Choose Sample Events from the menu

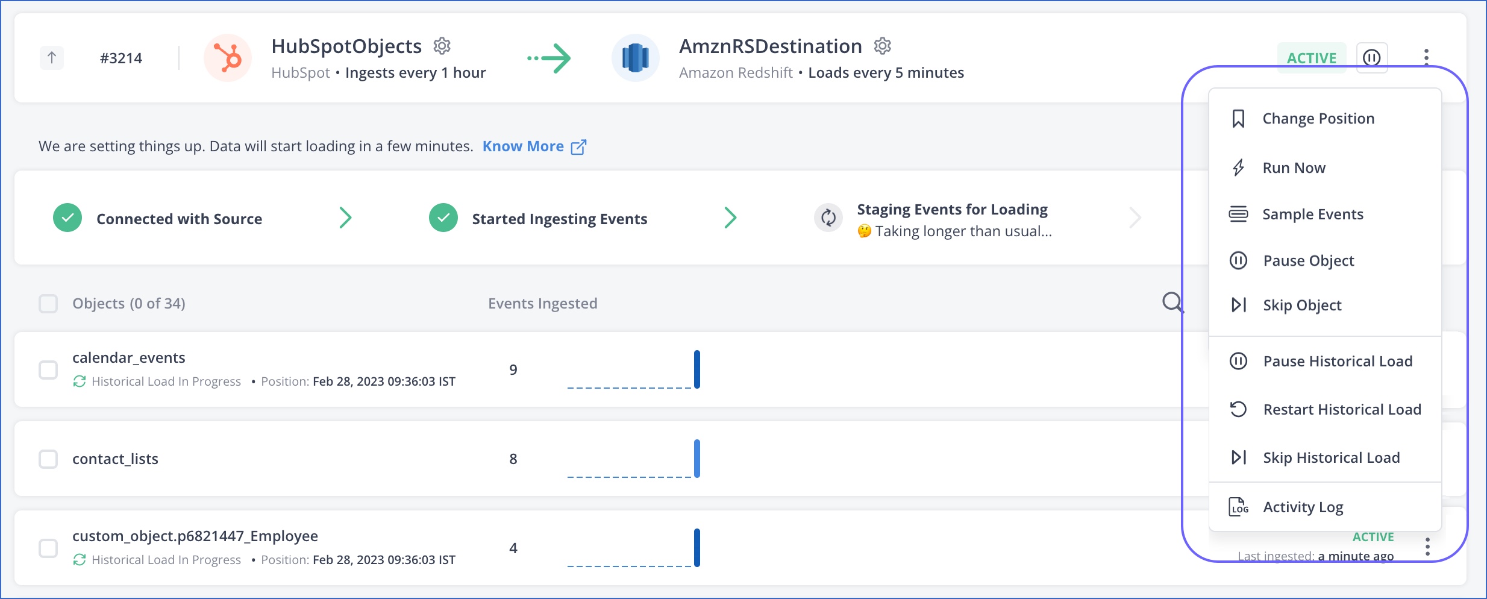pos(1325,214)
